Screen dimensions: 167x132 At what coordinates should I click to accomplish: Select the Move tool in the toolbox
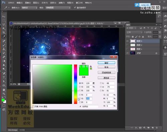[4, 17]
